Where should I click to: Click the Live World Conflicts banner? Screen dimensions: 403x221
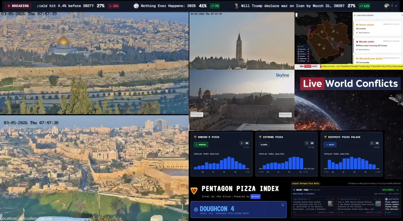click(350, 84)
